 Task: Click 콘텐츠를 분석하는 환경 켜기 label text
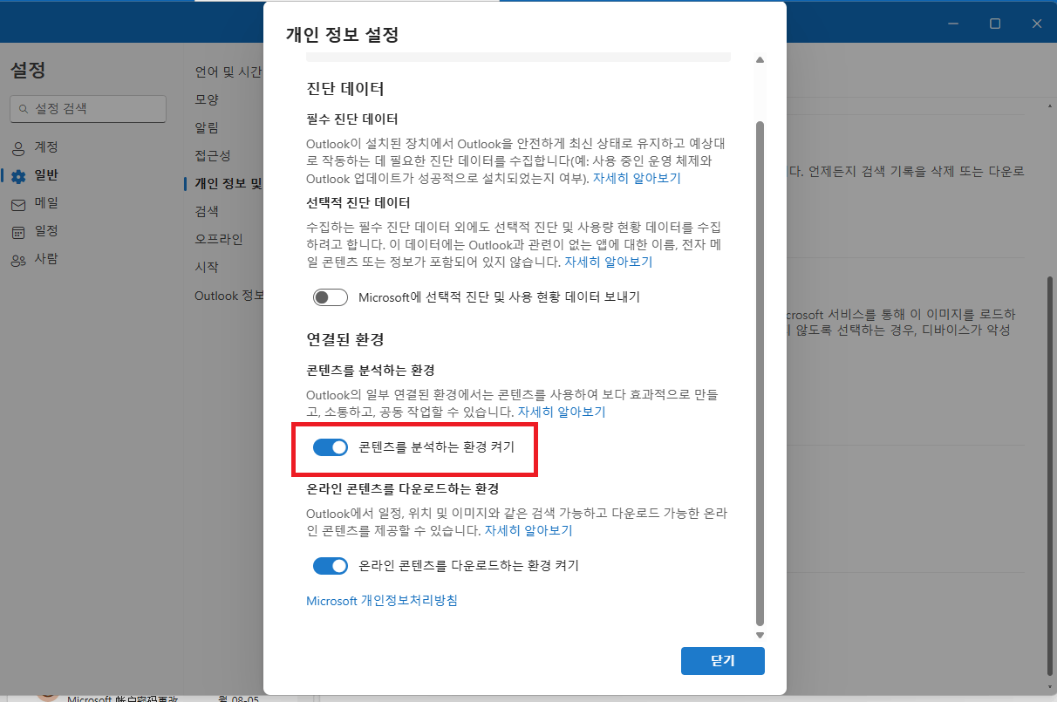[x=437, y=447]
